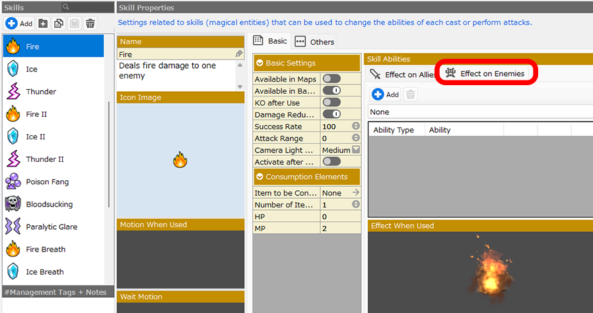Click the new folder icon in Skills toolbar
This screenshot has height=313, width=593.
pyautogui.click(x=43, y=23)
